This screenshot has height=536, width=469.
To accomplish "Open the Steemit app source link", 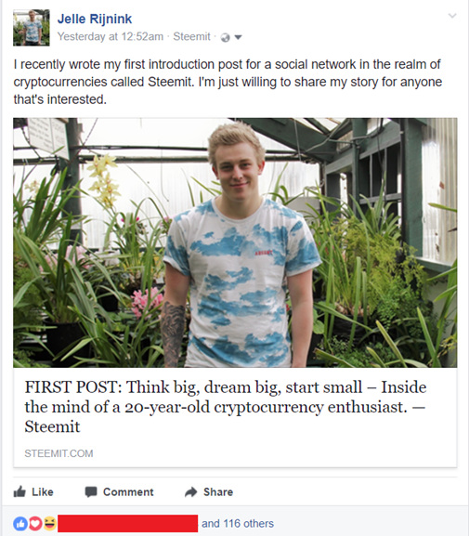I will [x=191, y=36].
